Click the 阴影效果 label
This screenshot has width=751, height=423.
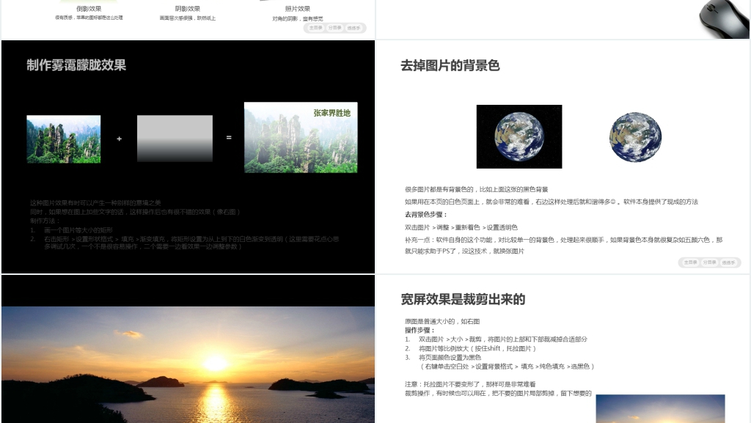click(x=188, y=9)
